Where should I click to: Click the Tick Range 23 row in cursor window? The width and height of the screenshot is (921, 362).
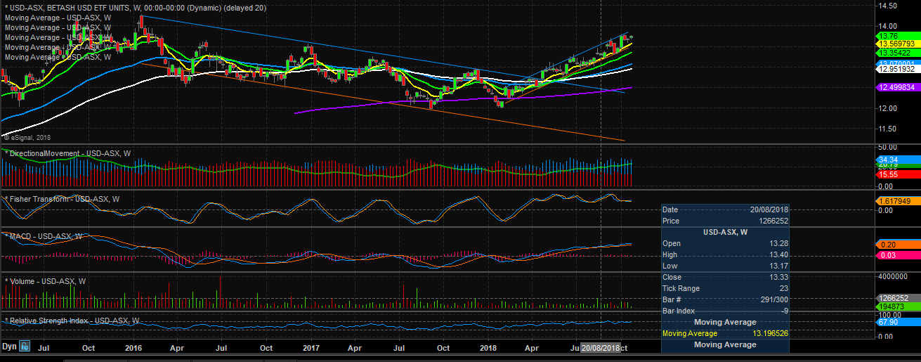pos(725,288)
